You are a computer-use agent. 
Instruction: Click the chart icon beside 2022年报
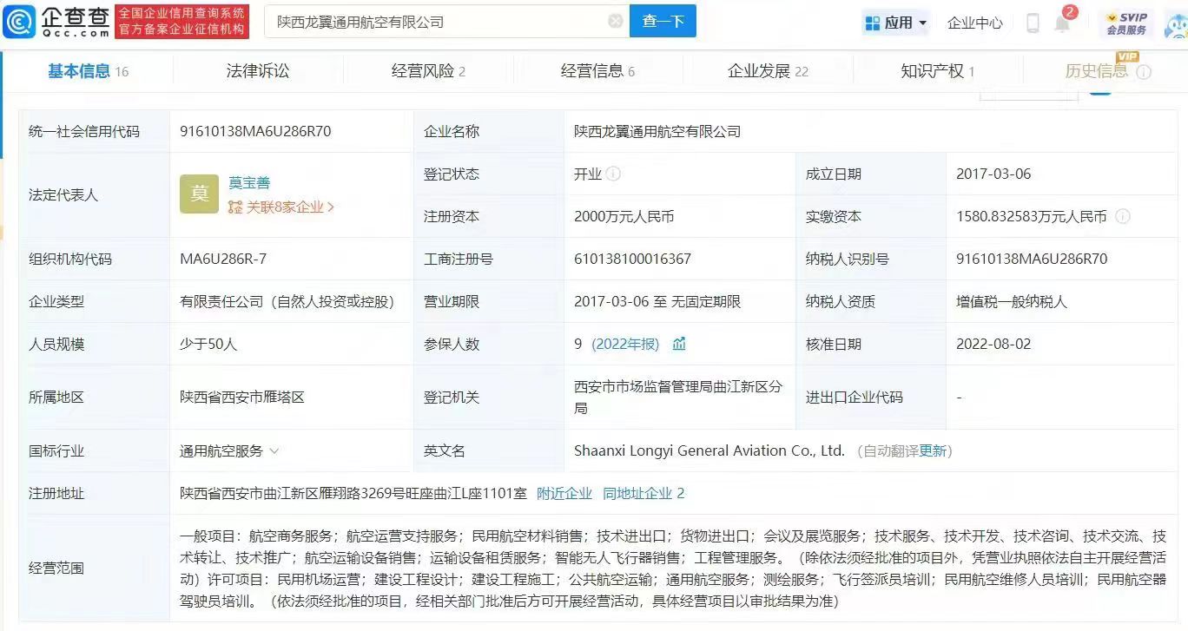[x=679, y=344]
